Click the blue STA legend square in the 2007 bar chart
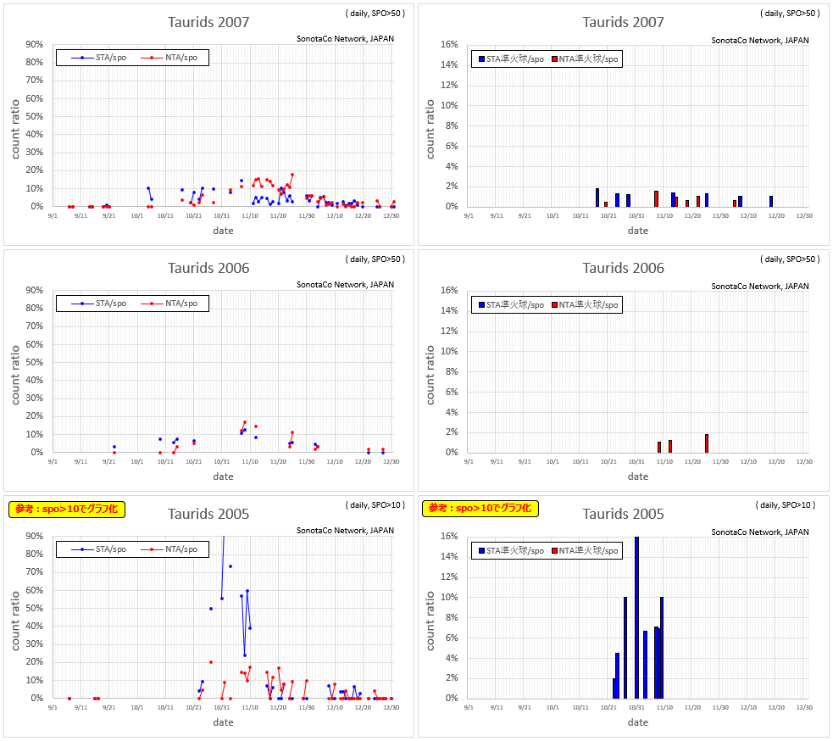Image resolution: width=833 pixels, height=741 pixels. (x=481, y=59)
